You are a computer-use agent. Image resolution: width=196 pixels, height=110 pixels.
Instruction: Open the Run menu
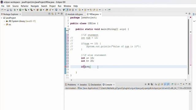click(x=60, y=6)
